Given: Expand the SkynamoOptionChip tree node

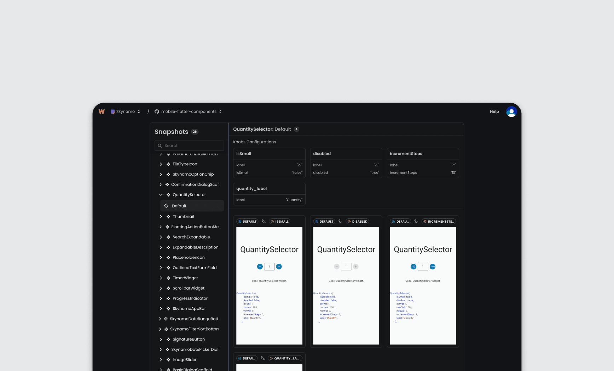Looking at the screenshot, I should tap(161, 174).
